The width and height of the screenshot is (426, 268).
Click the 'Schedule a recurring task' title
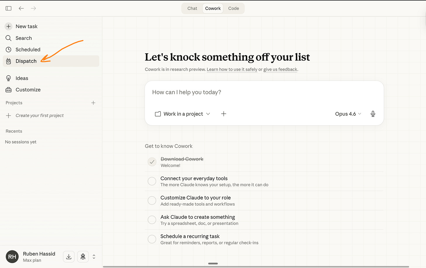(x=190, y=236)
